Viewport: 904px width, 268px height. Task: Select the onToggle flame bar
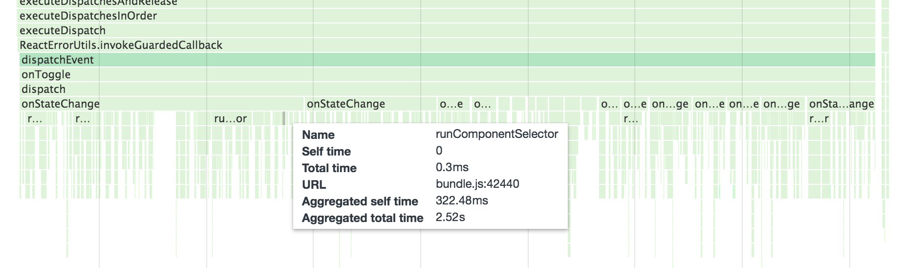point(46,75)
